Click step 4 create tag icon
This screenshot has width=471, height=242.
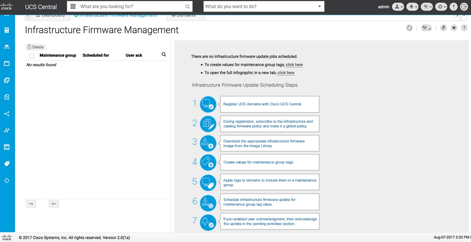(208, 162)
